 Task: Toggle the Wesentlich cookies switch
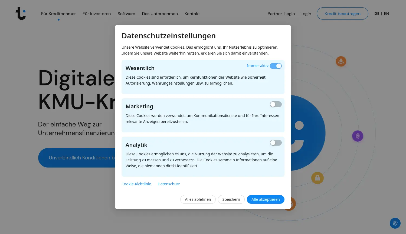pos(276,66)
